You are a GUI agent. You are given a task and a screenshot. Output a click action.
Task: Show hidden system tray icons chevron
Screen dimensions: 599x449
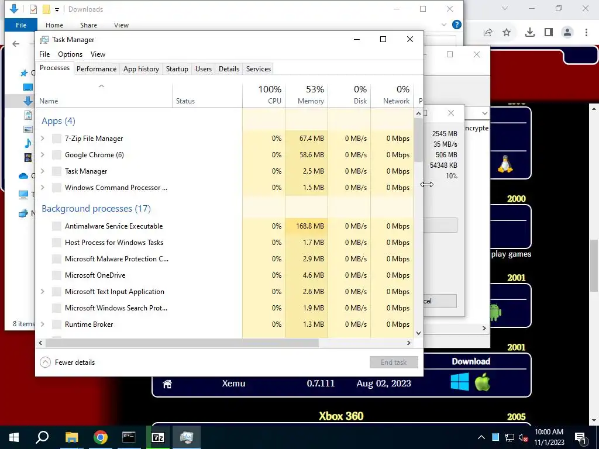click(481, 437)
